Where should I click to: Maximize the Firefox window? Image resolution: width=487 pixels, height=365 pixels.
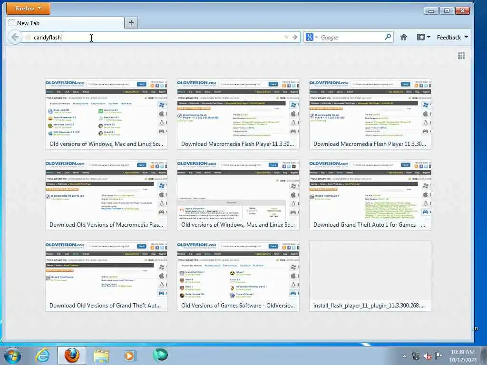pos(447,11)
